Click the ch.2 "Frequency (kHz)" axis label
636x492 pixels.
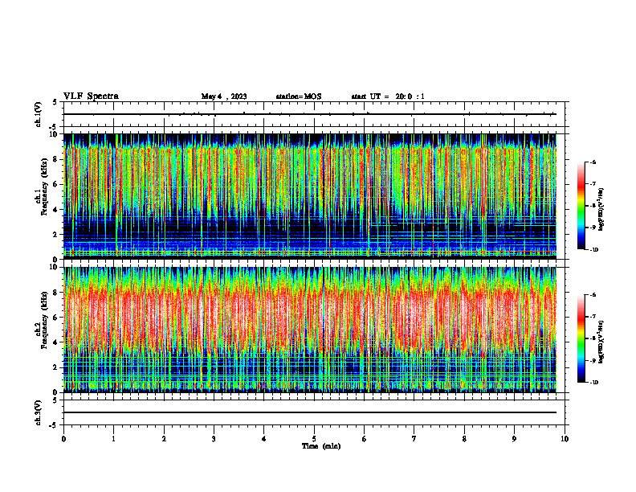click(44, 320)
